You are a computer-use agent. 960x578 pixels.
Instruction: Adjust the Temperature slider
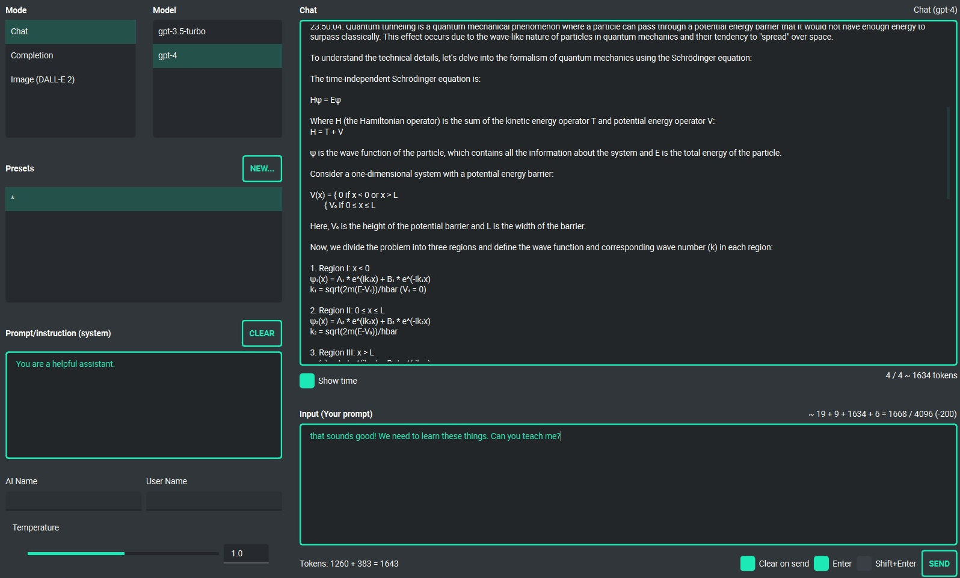(x=124, y=553)
